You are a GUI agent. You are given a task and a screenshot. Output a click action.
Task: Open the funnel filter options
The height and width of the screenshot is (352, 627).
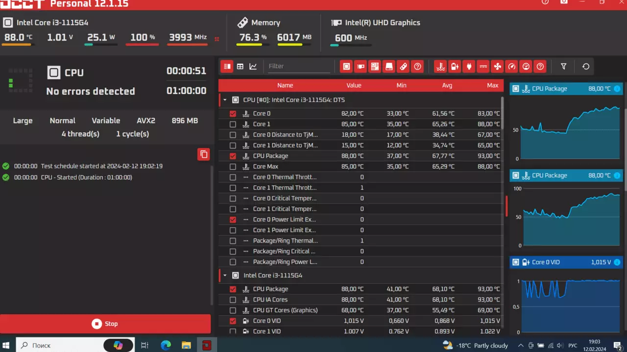tap(563, 66)
